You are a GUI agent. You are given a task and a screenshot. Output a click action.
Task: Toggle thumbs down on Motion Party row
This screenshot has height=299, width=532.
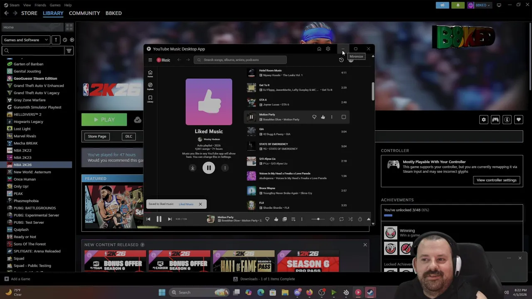click(x=314, y=117)
